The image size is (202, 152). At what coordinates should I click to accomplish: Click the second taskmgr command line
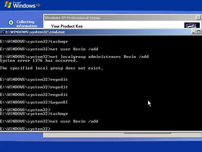click(x=34, y=114)
